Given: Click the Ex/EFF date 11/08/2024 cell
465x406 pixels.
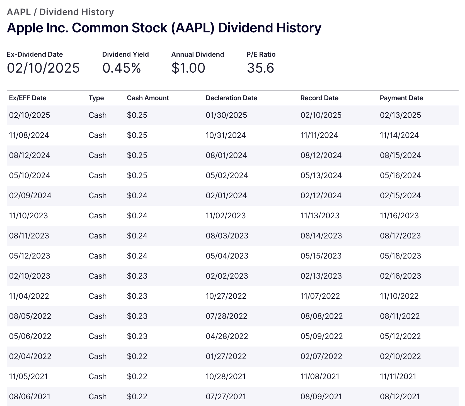Looking at the screenshot, I should pos(29,135).
